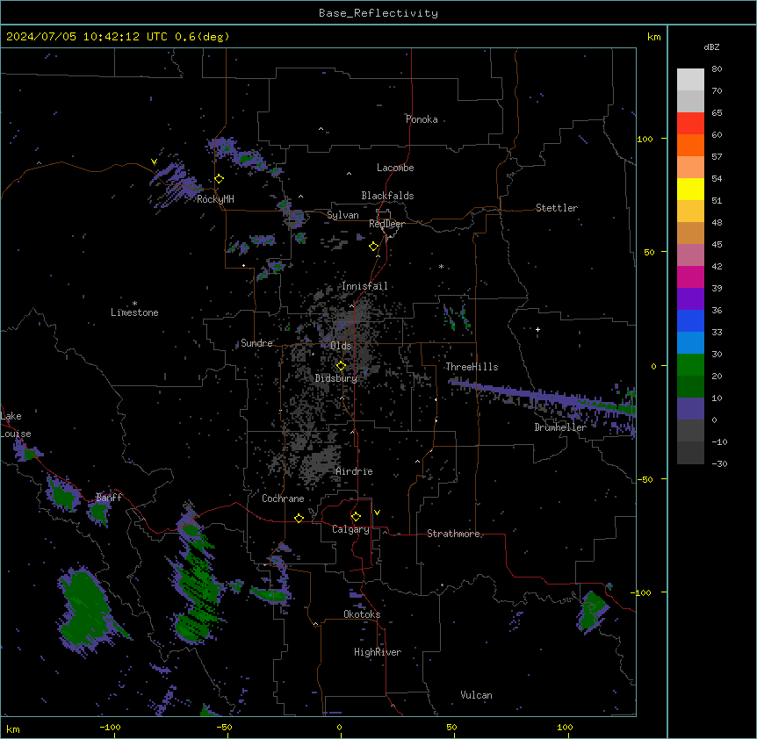Click the purple radar streak north of Drumheller

point(541,398)
